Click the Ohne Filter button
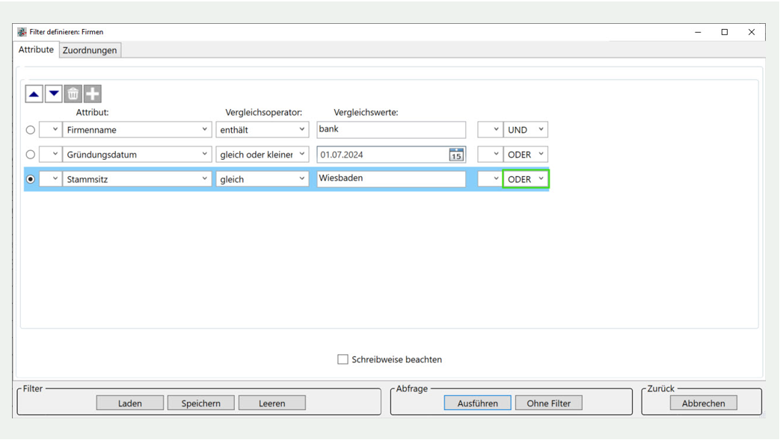The image size is (780, 440). coord(548,403)
